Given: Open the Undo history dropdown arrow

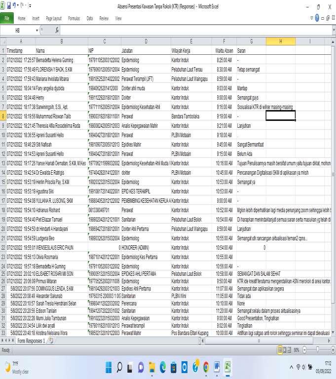Looking at the screenshot, I should point(18,5).
